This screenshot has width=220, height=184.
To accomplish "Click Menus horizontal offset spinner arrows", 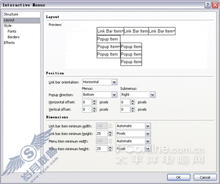I will click(94, 102).
